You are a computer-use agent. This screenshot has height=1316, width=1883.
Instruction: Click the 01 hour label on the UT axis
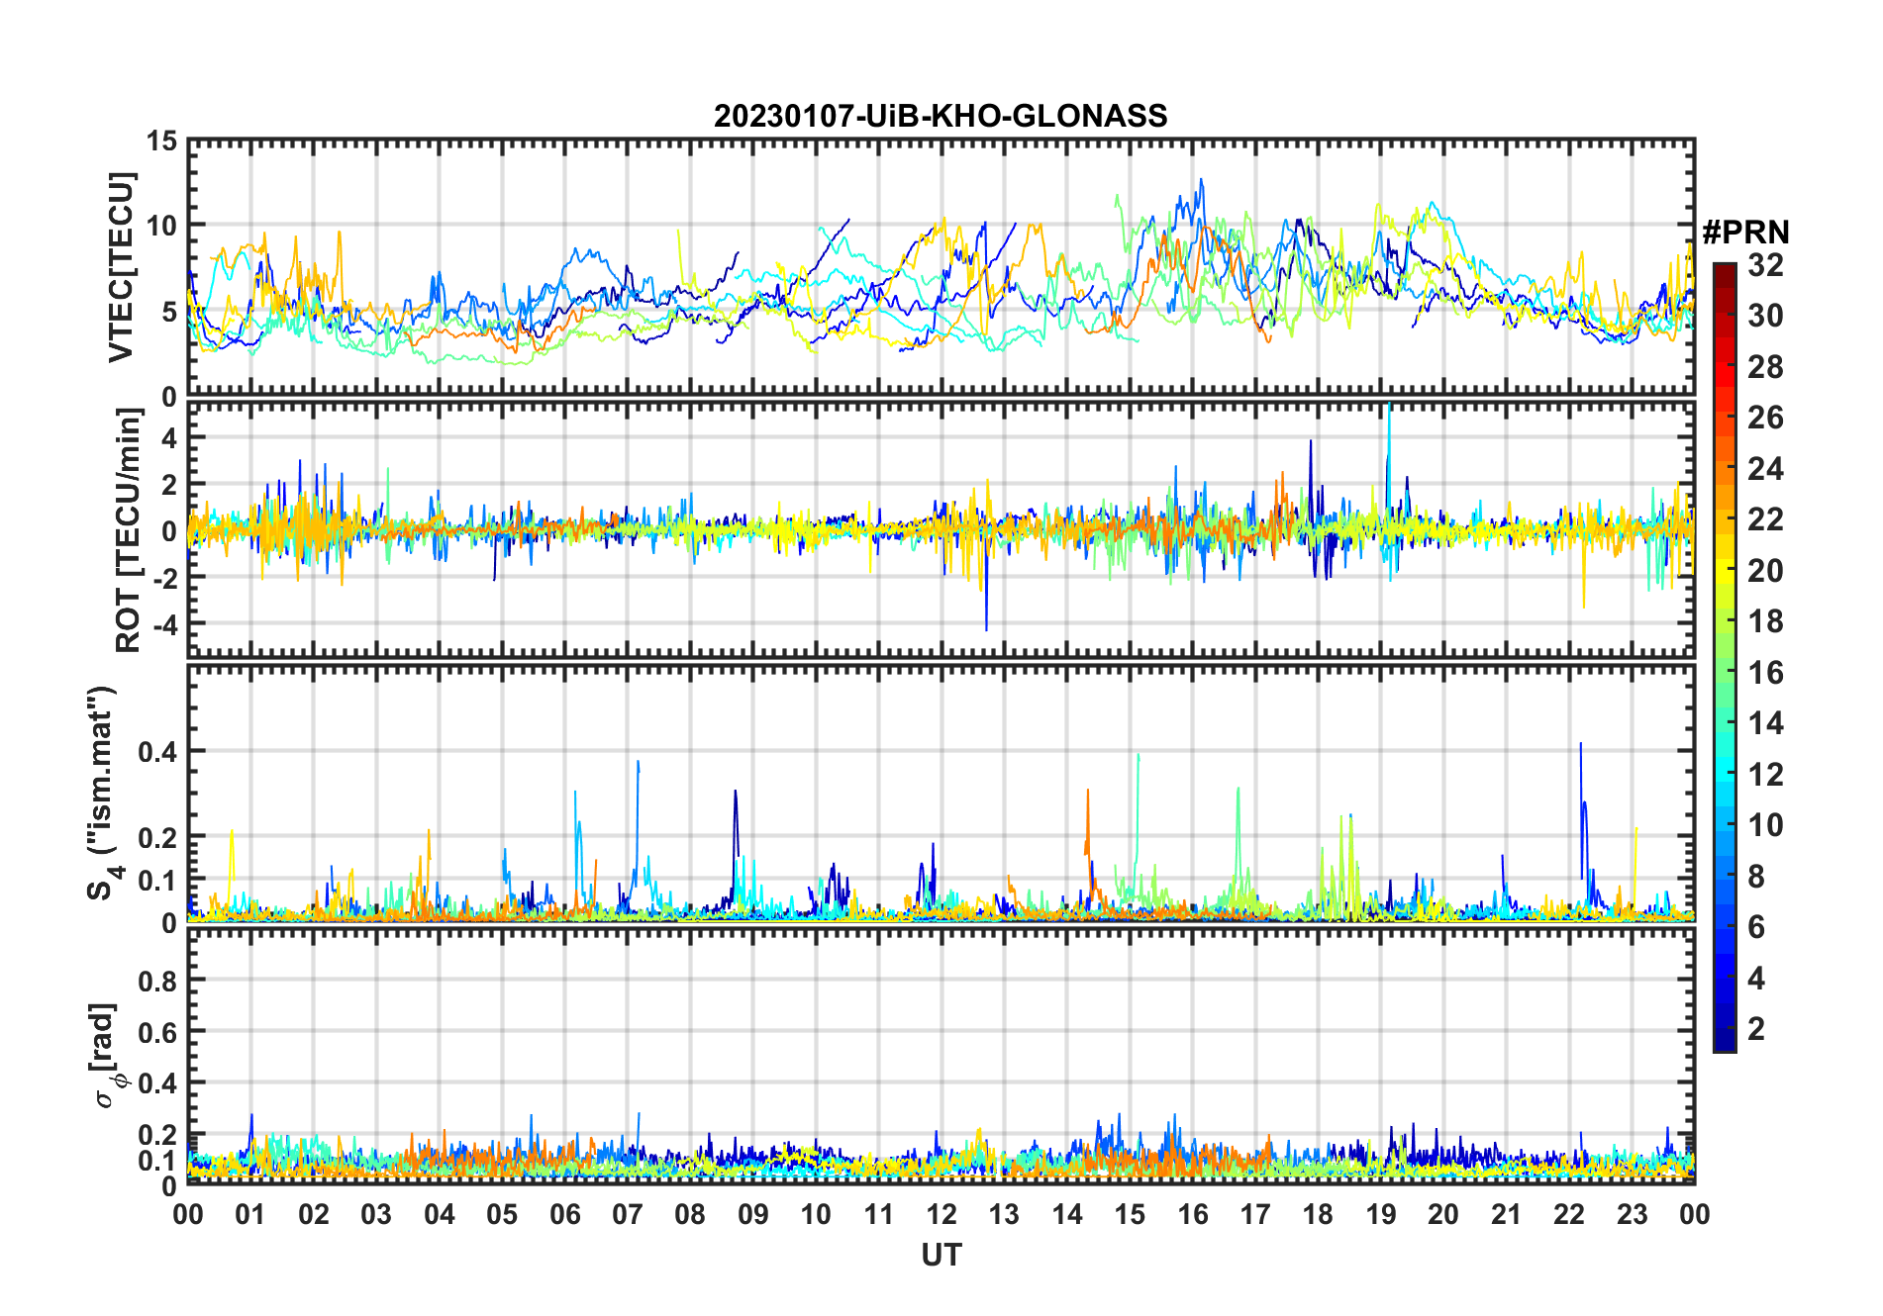tap(250, 1214)
